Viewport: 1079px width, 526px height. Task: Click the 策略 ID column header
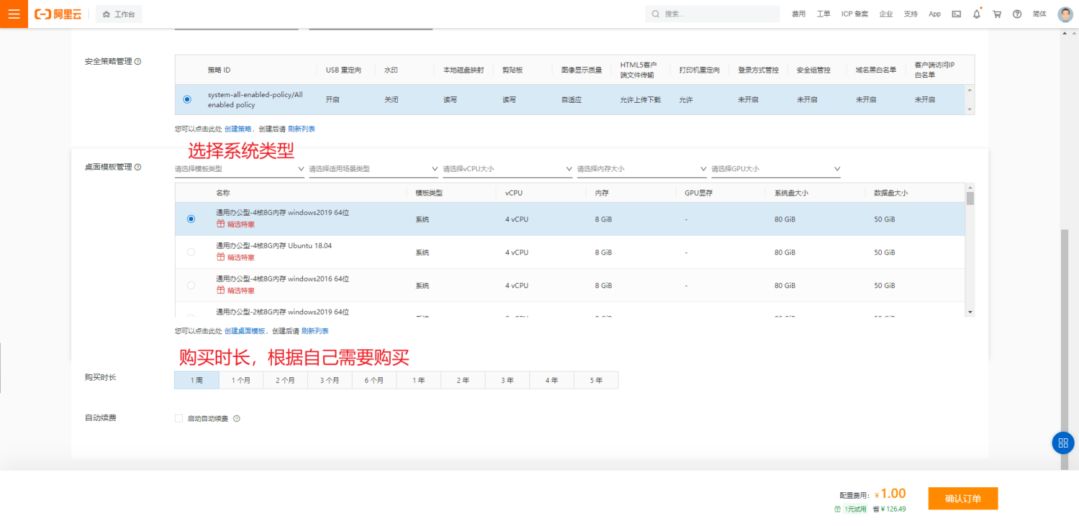[x=219, y=70]
